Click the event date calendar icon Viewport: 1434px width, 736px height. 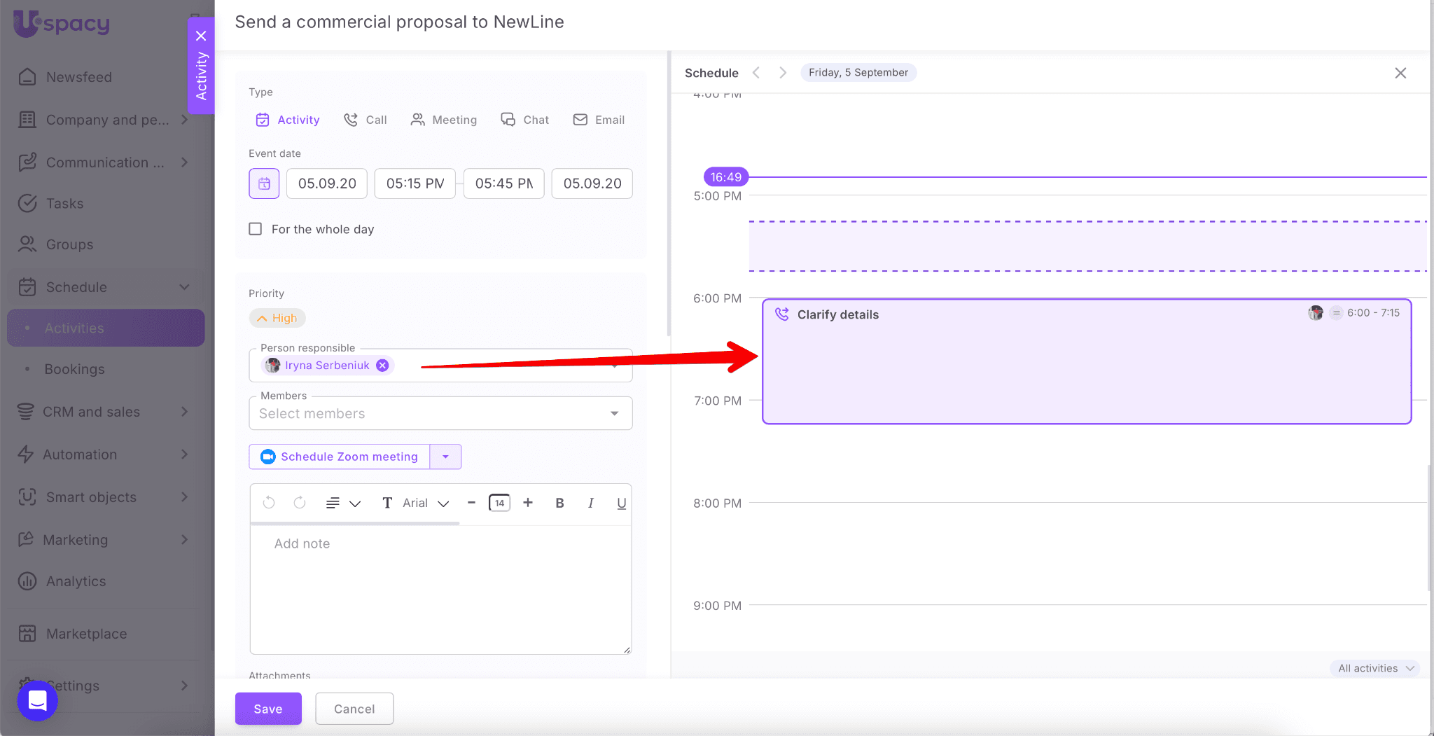click(264, 183)
